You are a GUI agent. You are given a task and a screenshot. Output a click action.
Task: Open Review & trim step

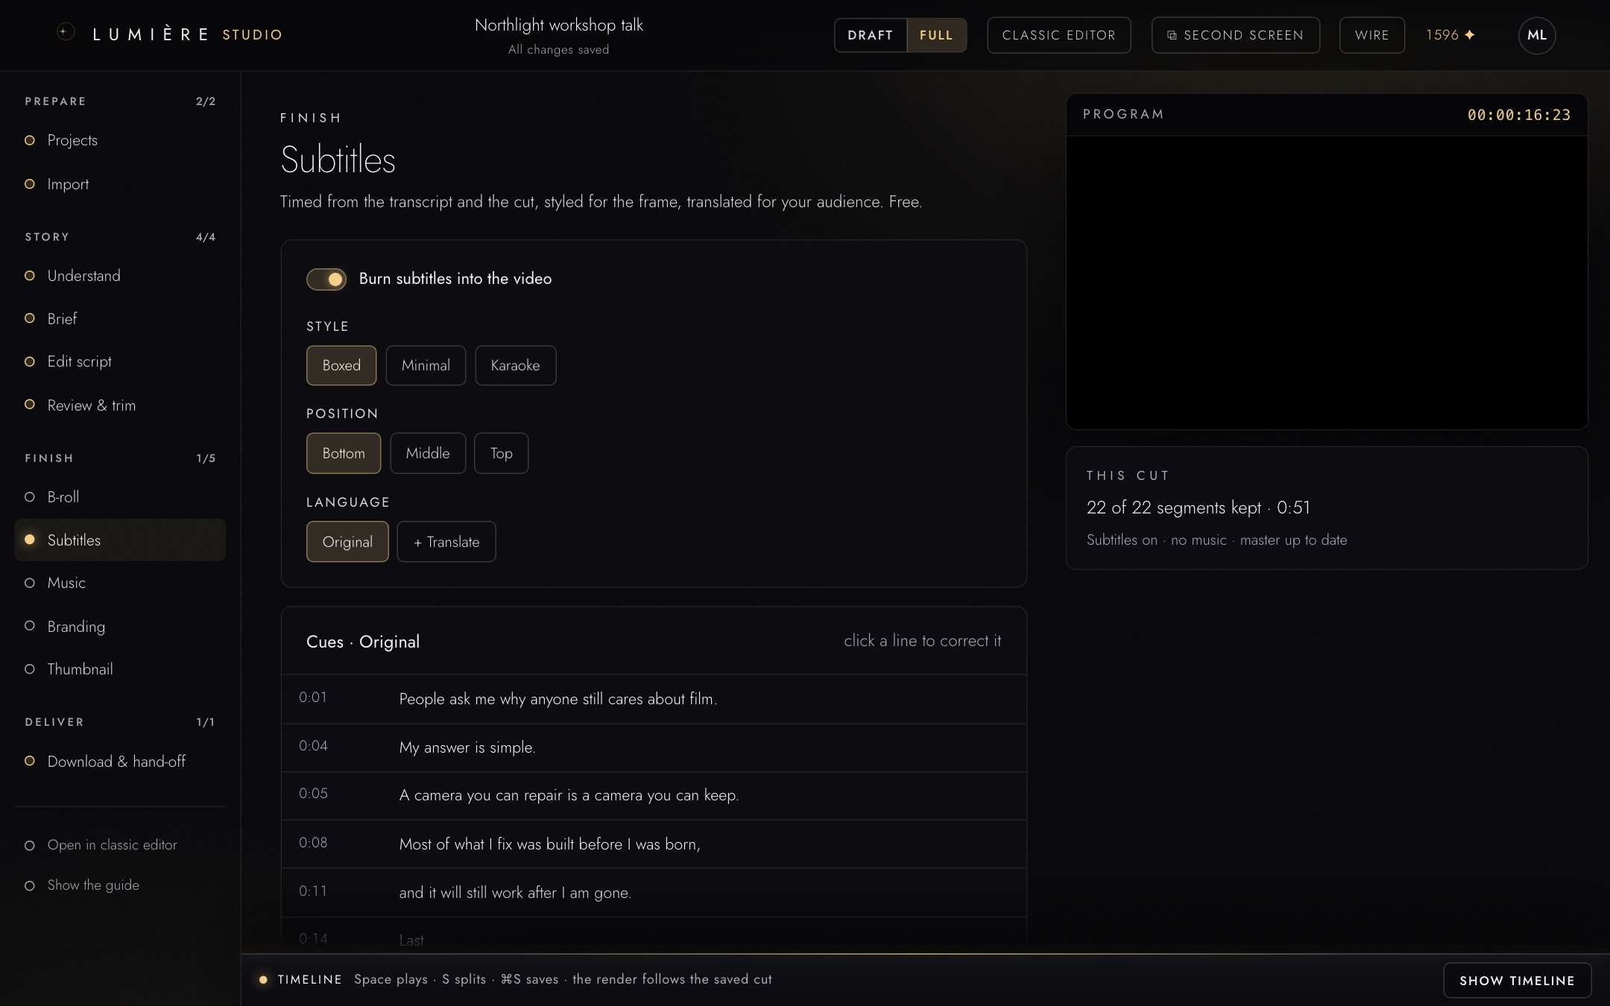coord(119,405)
